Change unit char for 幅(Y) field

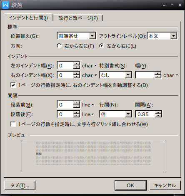point(170,75)
